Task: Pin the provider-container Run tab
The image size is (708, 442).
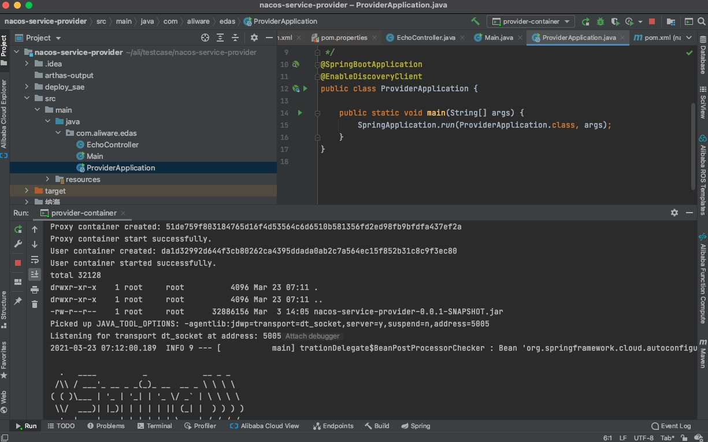Action: click(x=18, y=301)
